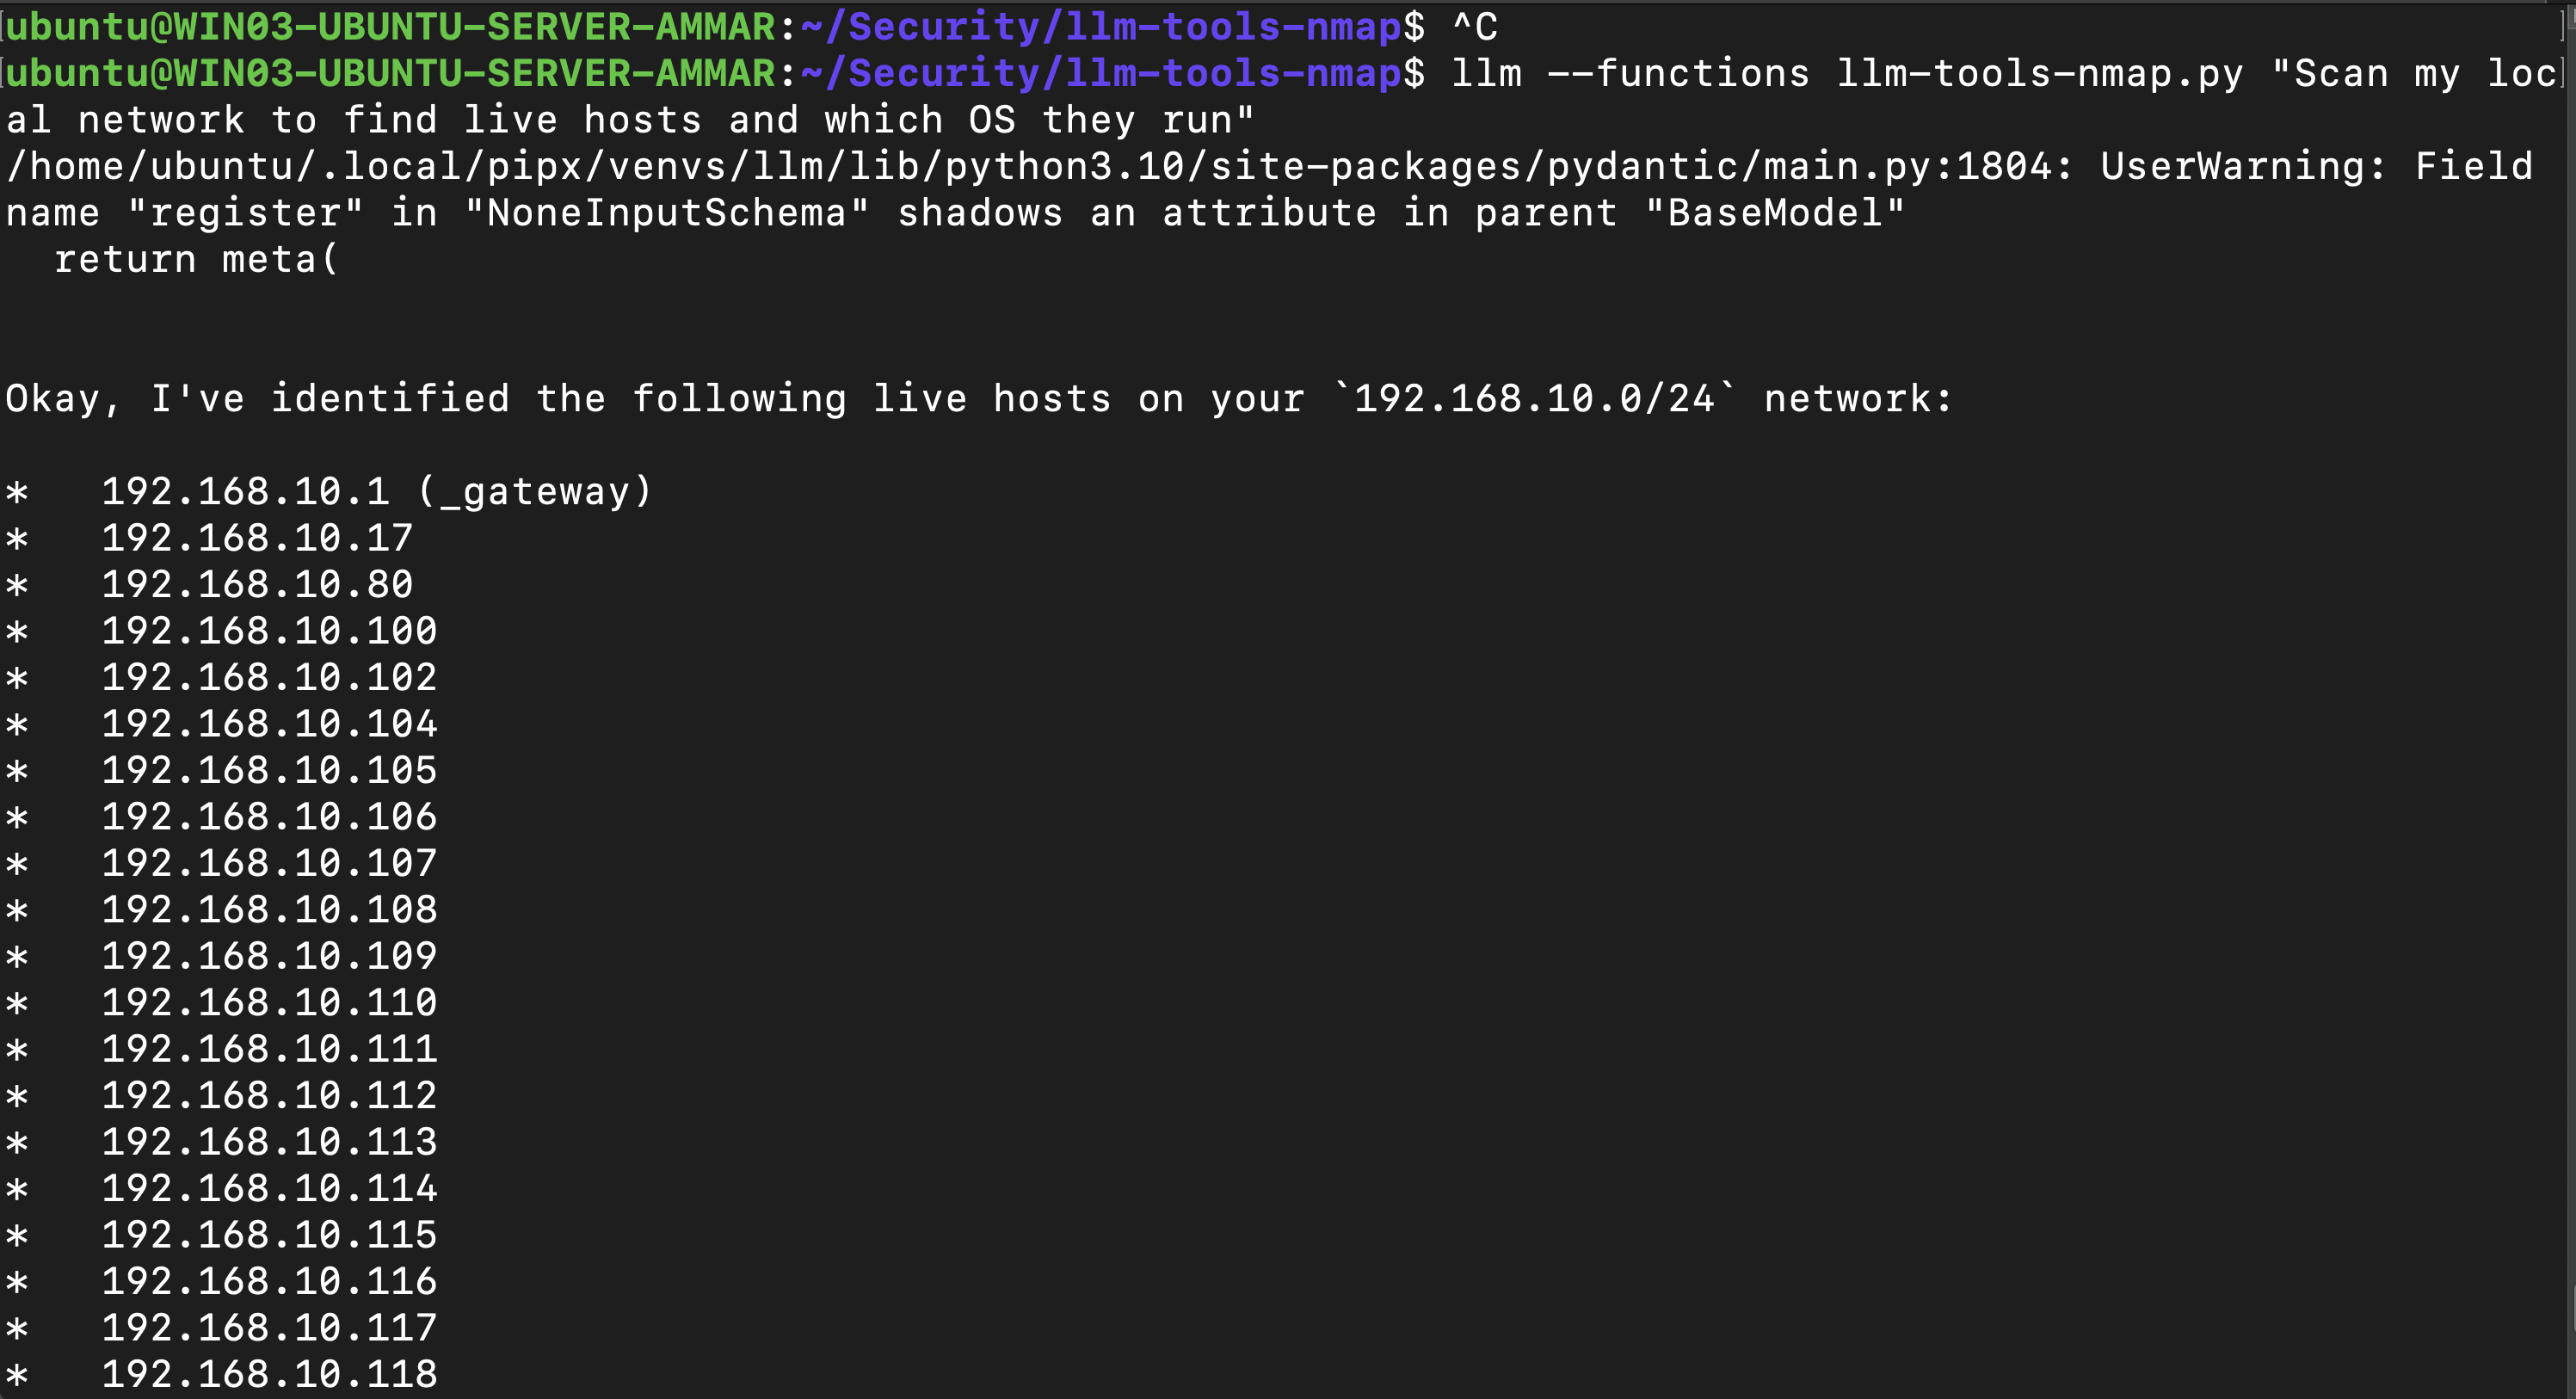Select host 192.168.10.115
Image resolution: width=2576 pixels, height=1399 pixels.
(269, 1235)
